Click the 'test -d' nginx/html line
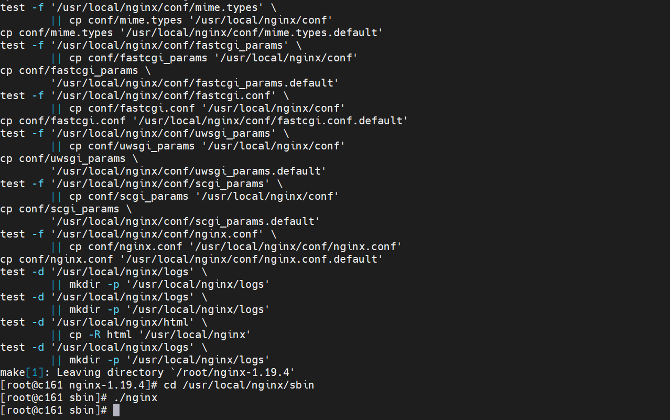 click(104, 322)
